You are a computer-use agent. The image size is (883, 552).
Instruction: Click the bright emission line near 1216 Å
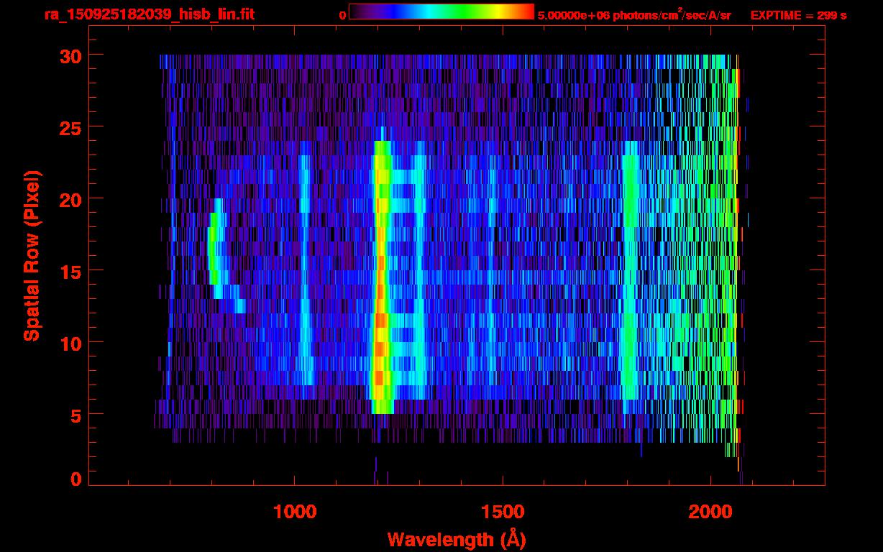coord(381,277)
